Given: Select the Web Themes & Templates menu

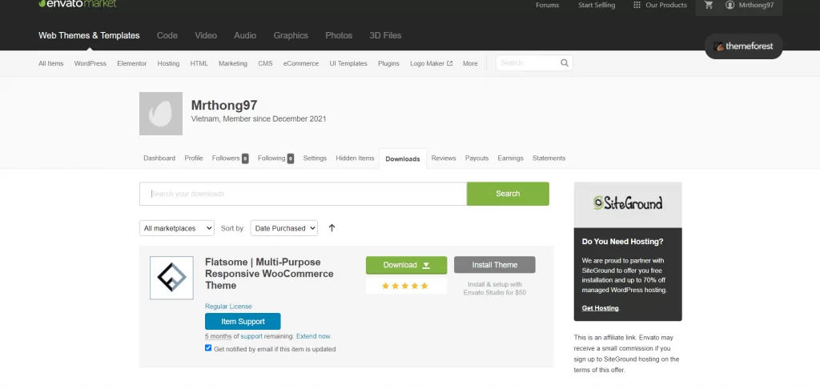Looking at the screenshot, I should click(89, 35).
